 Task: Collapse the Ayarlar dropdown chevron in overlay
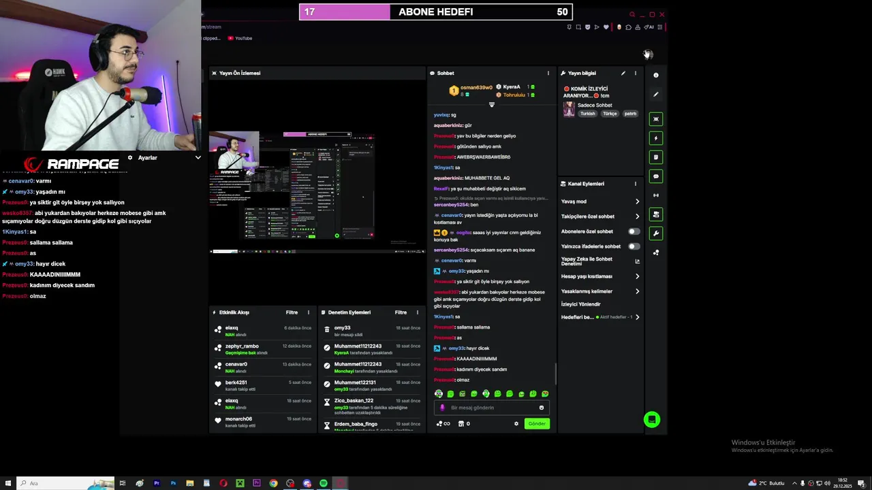[x=198, y=158]
